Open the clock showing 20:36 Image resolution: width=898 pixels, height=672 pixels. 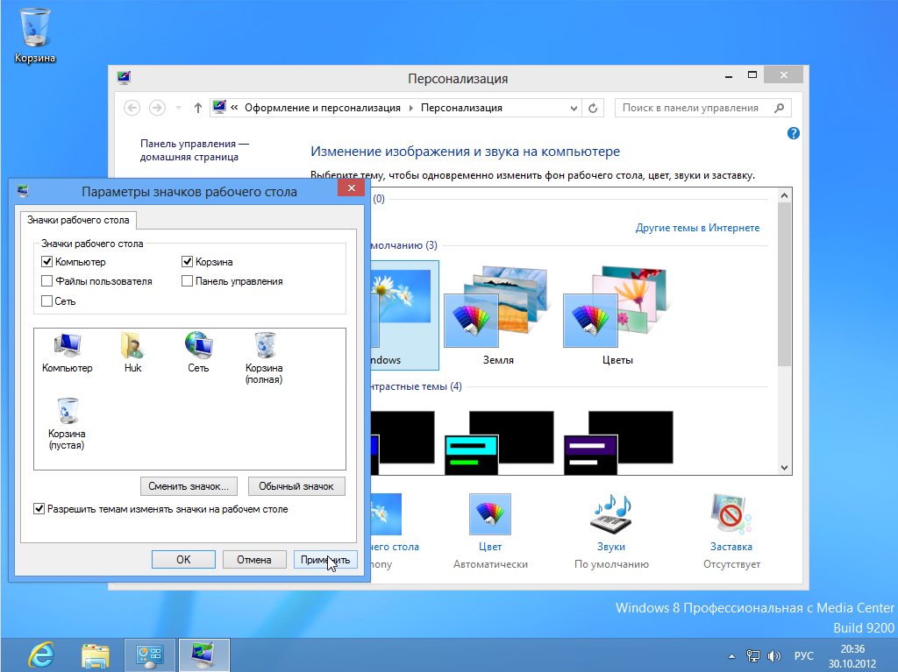[852, 656]
